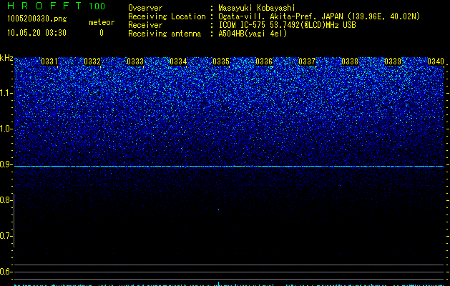
Task: Click the meteor count value 0
Action: (102, 33)
